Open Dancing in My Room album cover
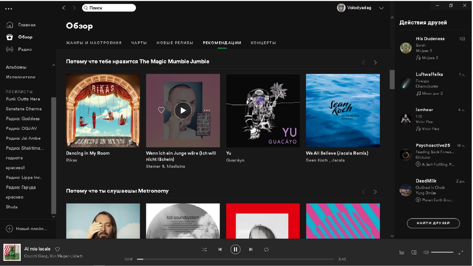This screenshot has width=473, height=266. [x=103, y=110]
